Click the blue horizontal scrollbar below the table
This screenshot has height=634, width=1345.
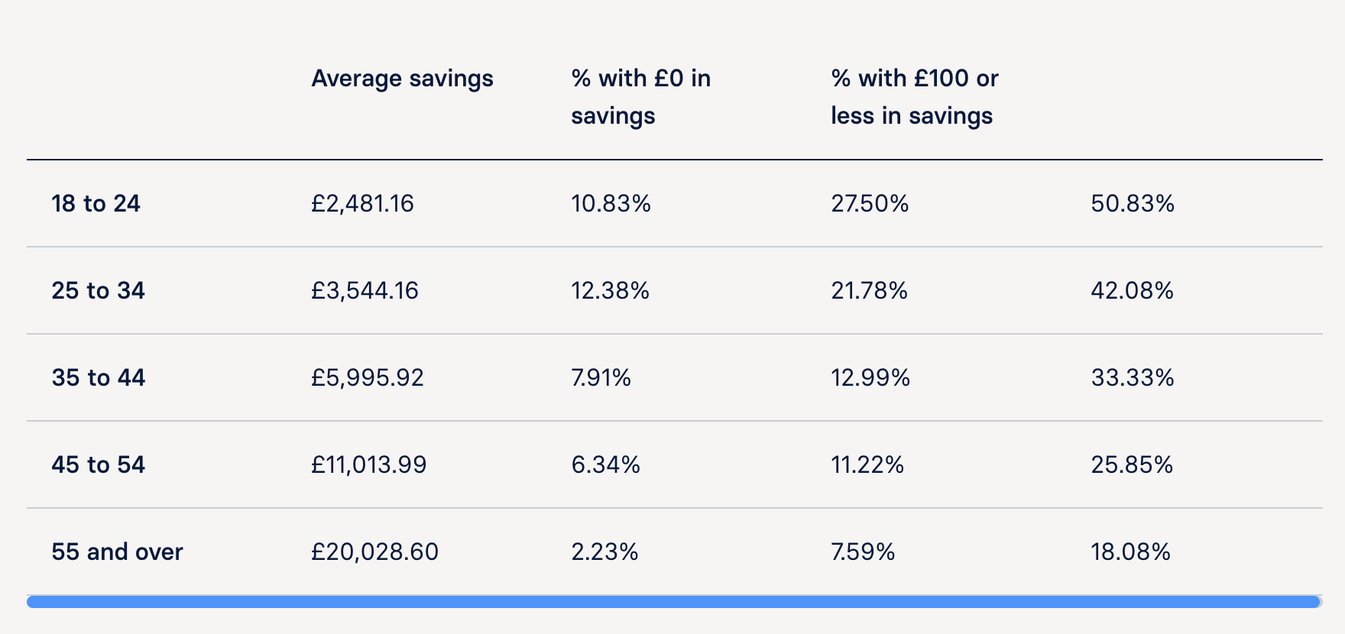[672, 602]
